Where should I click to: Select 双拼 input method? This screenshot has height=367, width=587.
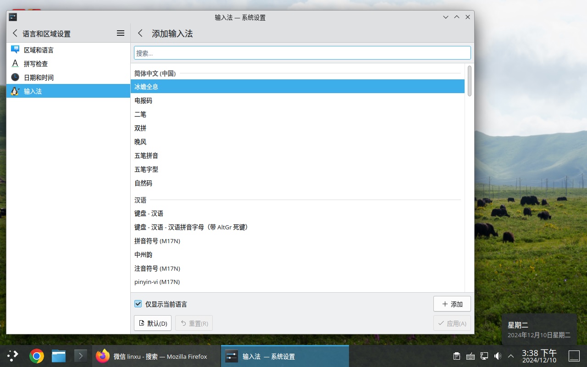[x=298, y=128]
